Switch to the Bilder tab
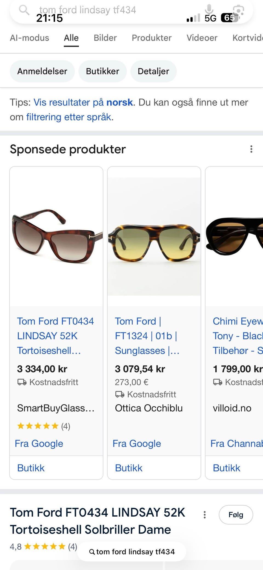The image size is (263, 570). point(105,38)
